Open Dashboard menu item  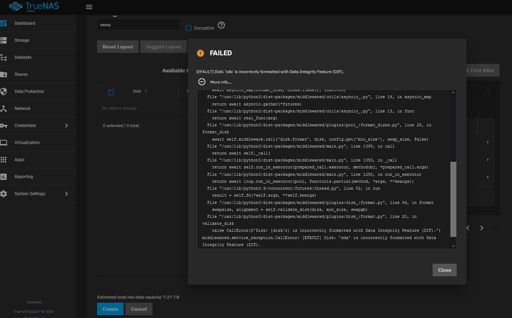click(38, 23)
